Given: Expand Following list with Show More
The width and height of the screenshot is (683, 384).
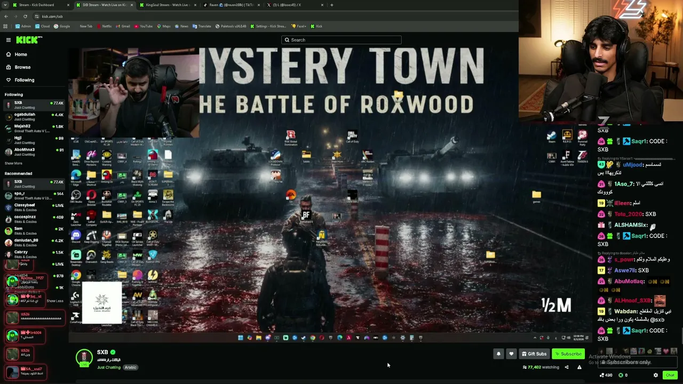Looking at the screenshot, I should [13, 163].
